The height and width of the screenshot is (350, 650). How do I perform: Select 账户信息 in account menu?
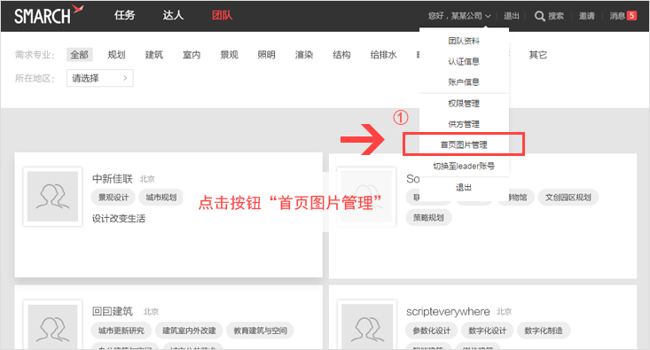tap(464, 82)
